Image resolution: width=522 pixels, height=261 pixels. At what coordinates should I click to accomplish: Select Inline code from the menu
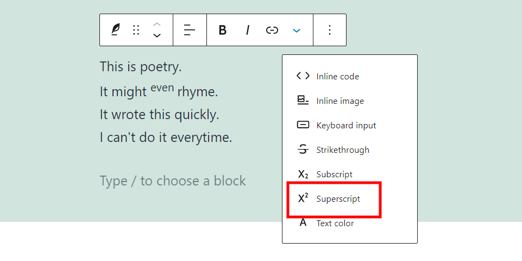tap(337, 76)
